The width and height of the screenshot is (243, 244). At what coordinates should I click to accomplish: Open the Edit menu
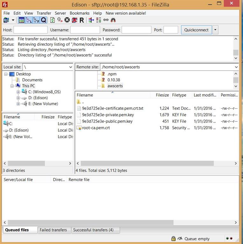point(17,13)
